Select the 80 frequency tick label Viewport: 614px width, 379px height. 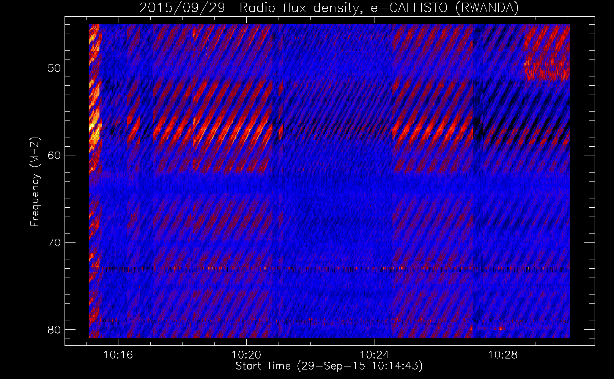(54, 330)
